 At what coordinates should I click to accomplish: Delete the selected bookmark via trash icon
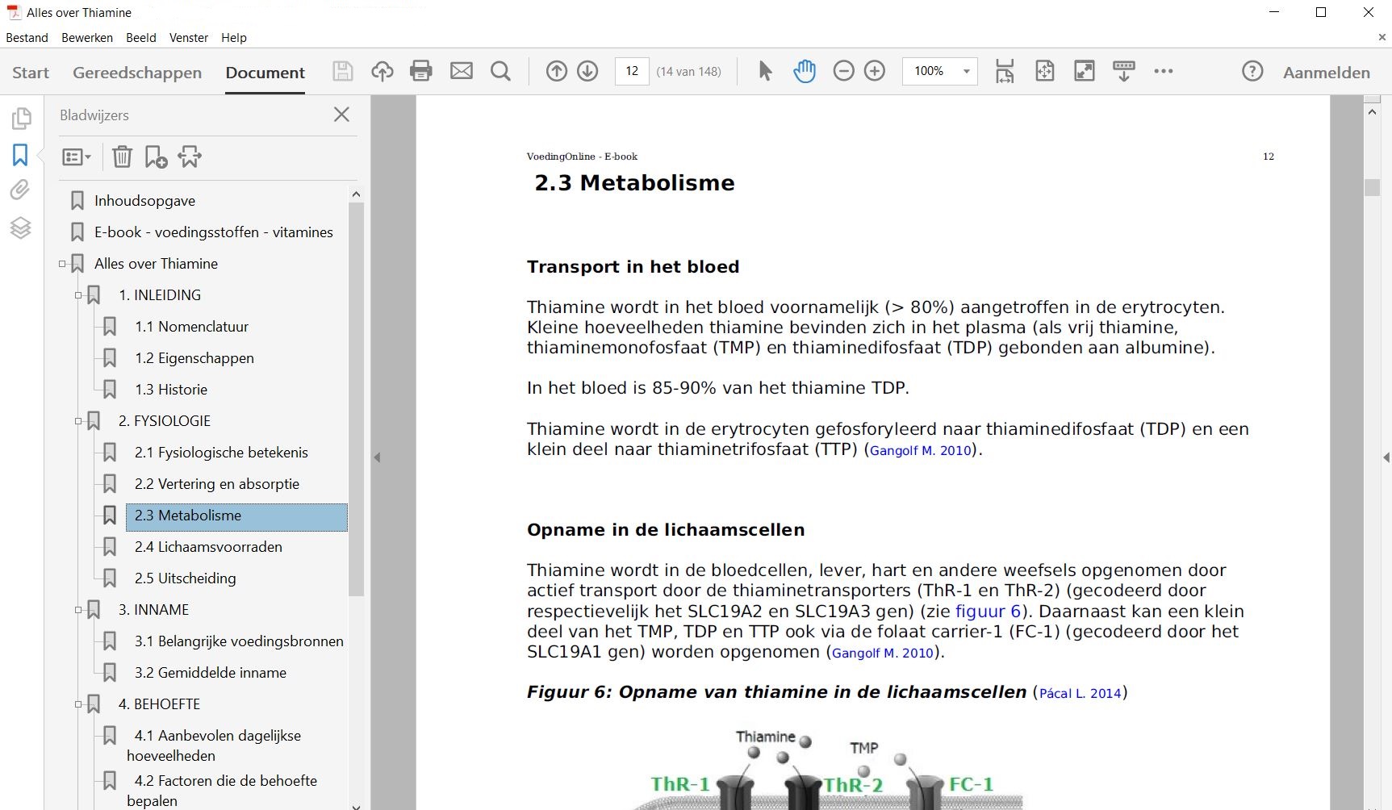point(122,157)
